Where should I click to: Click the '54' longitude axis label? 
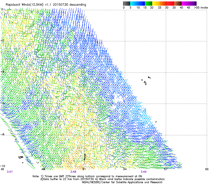125,169
